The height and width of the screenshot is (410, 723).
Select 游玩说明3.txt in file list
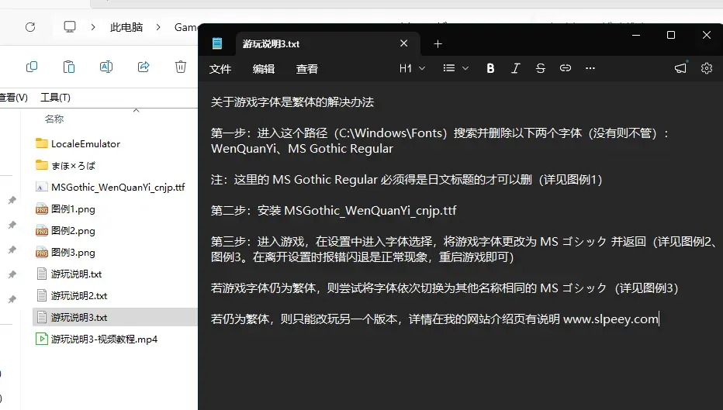click(x=79, y=318)
